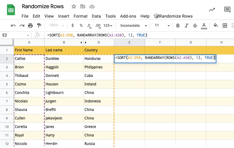Format as currency with dollar button
Screen dimensions: 234x148
72,26
